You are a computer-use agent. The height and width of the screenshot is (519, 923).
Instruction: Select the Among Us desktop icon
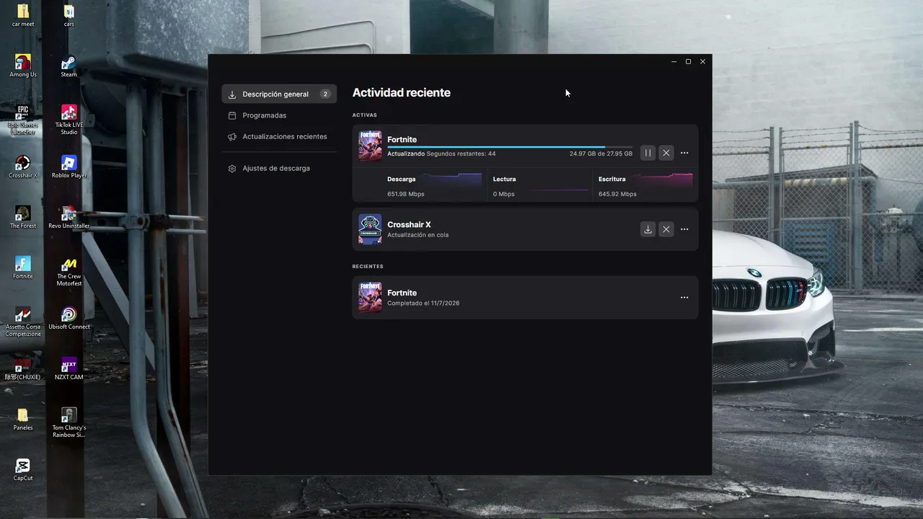[x=23, y=66]
